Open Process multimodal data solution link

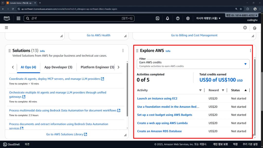coord(64,110)
